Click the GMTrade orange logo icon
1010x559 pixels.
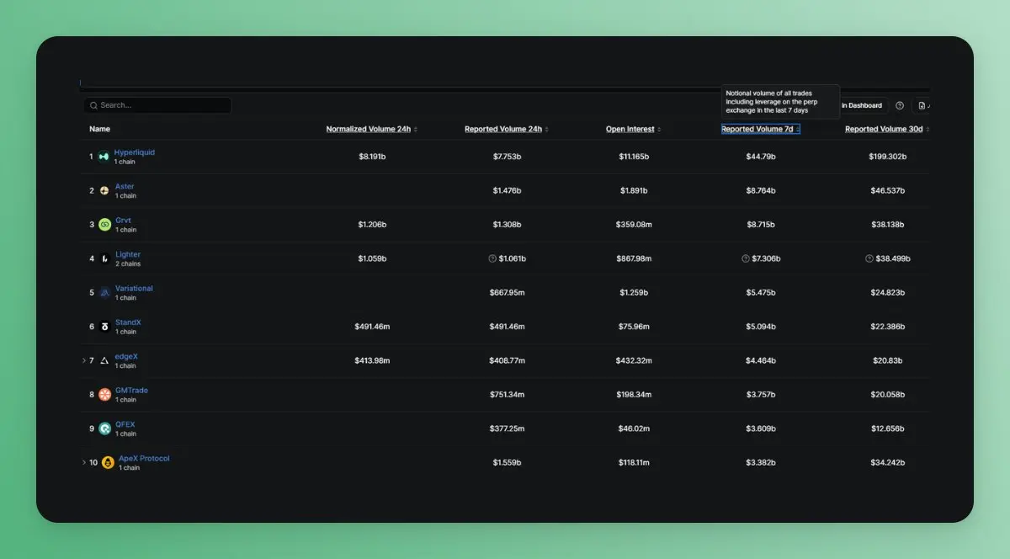104,395
